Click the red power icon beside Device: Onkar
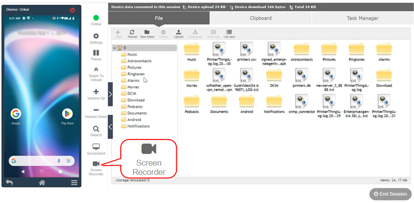Viewport: 414px width, 203px height. (73, 10)
